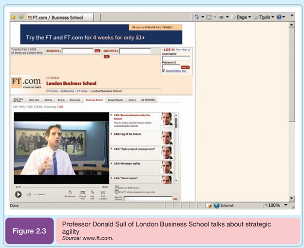
Task: Open the Tools menu
Action: [x=264, y=17]
